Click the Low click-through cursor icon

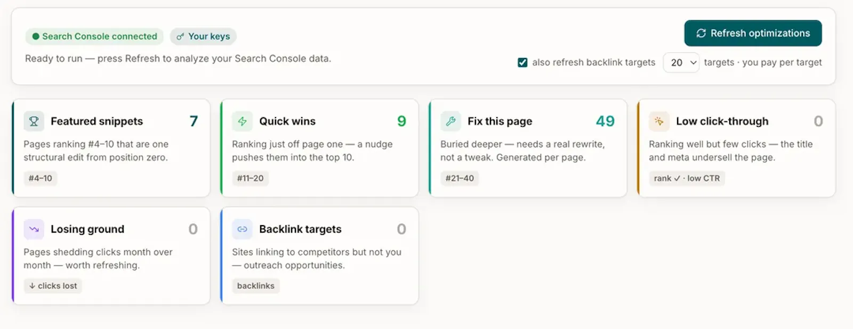pyautogui.click(x=659, y=121)
